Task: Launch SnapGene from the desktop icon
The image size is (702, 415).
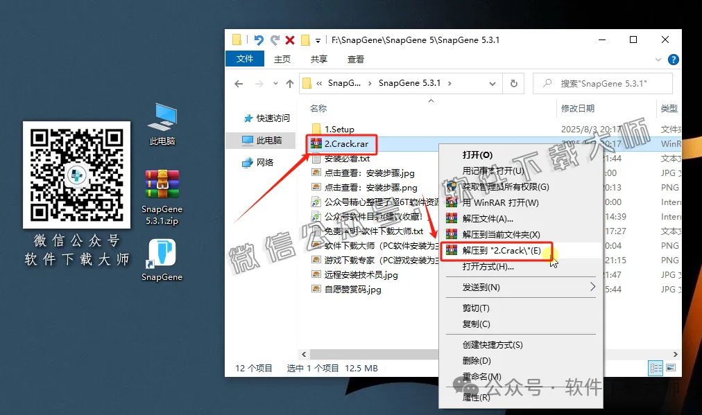Action: coord(161,253)
